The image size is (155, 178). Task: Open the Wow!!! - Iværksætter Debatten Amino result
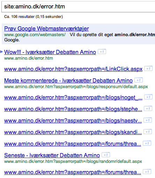coord(50,52)
